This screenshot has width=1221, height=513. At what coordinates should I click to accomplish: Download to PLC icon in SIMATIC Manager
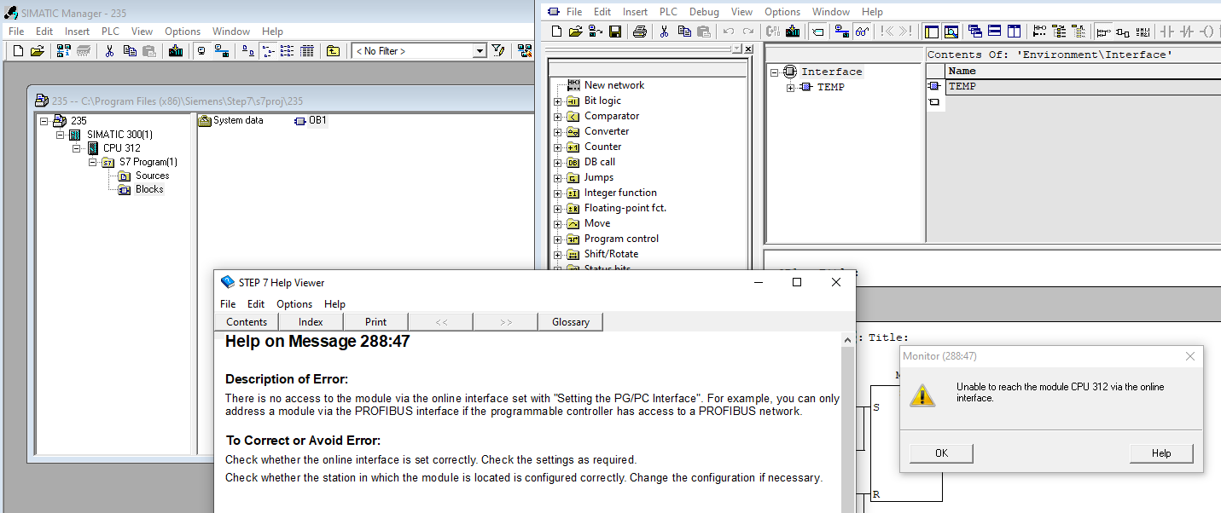(x=176, y=51)
